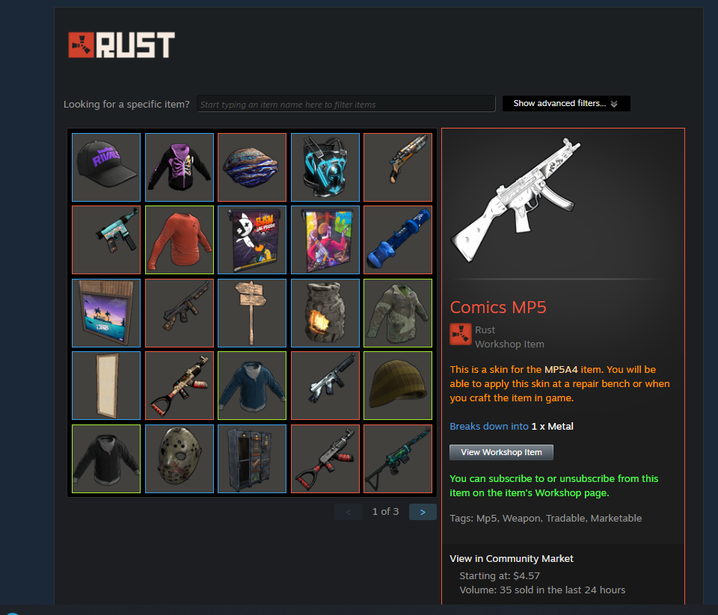Click the Rust logo at top

coord(122,45)
